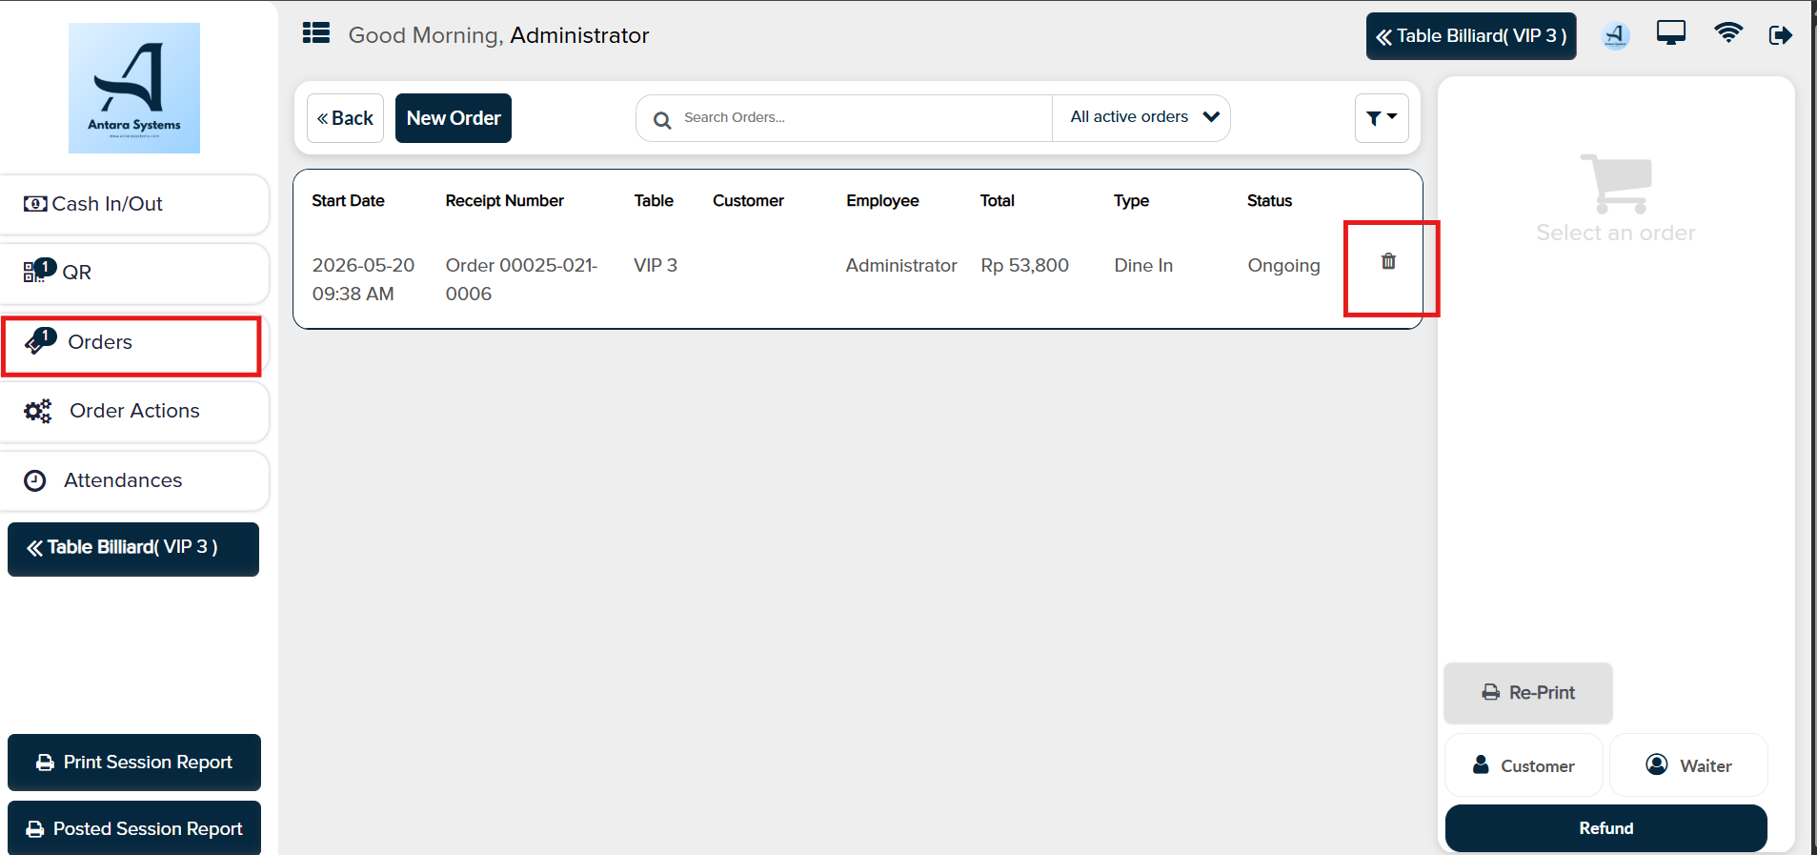Viewport: 1817px width, 855px height.
Task: Open the filter funnel dropdown
Action: [1382, 118]
